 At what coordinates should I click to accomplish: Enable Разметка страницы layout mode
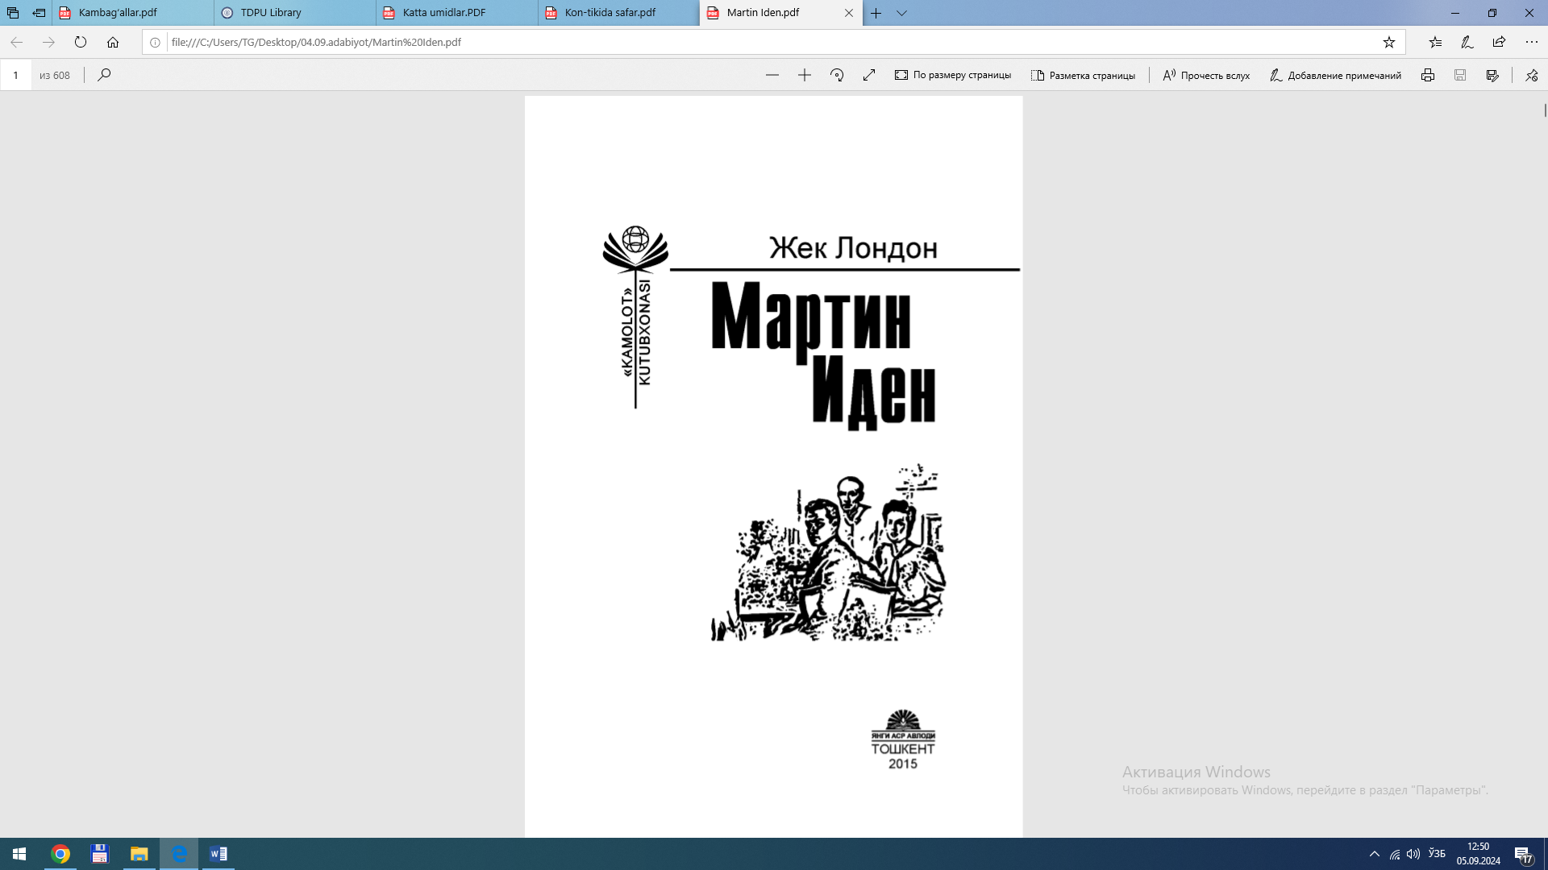[1084, 75]
